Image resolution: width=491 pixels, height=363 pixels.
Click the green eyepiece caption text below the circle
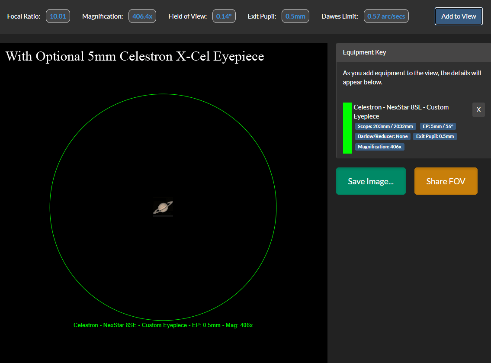163,325
